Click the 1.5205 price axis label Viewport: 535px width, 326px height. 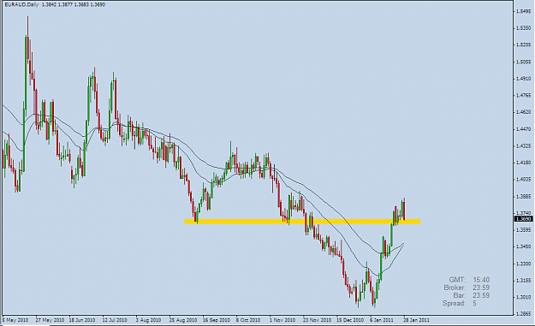(x=523, y=44)
